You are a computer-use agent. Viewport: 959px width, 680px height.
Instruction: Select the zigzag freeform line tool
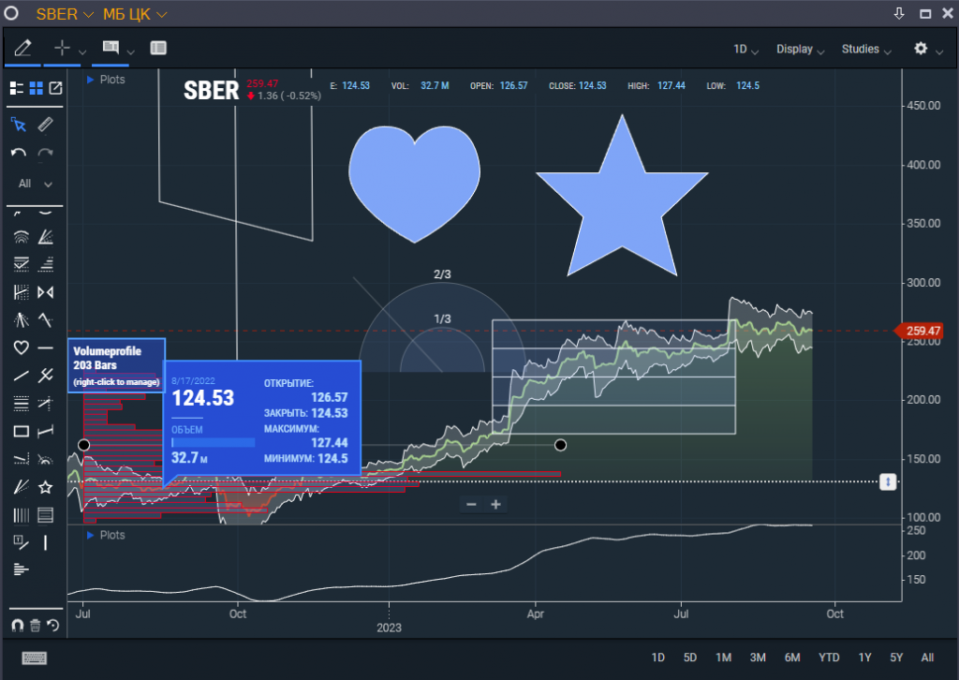pos(45,319)
